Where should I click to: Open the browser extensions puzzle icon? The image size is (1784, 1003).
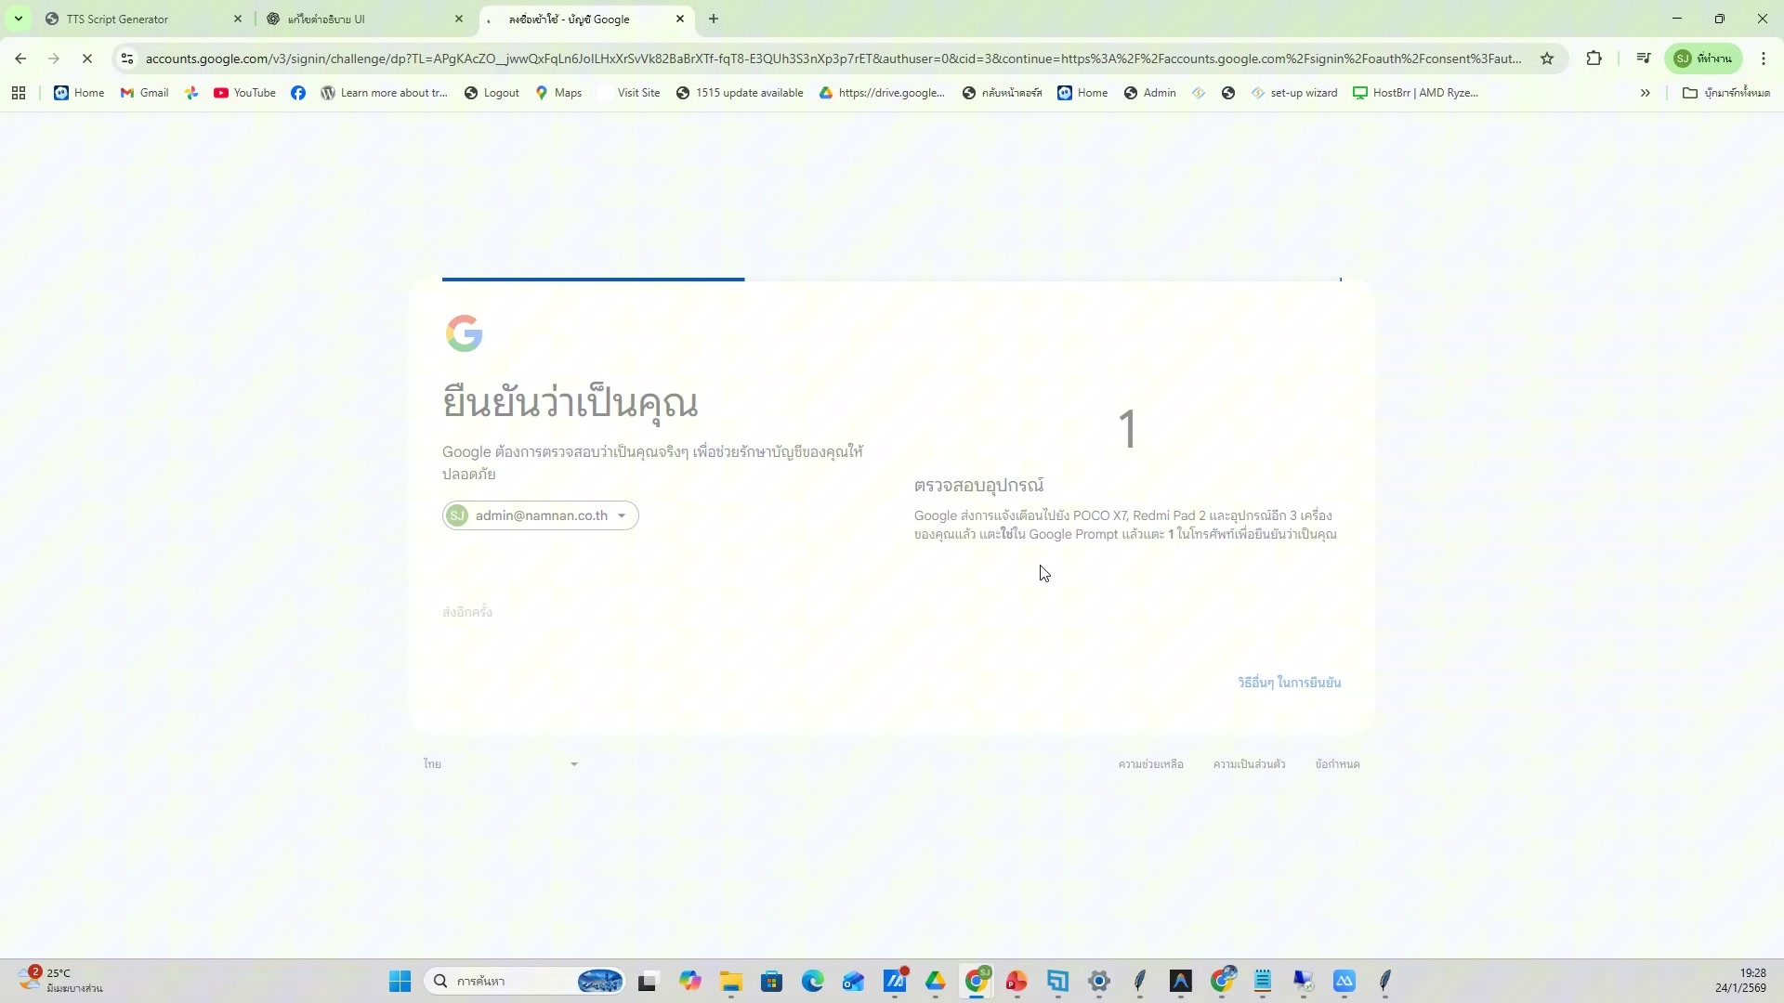click(1594, 58)
